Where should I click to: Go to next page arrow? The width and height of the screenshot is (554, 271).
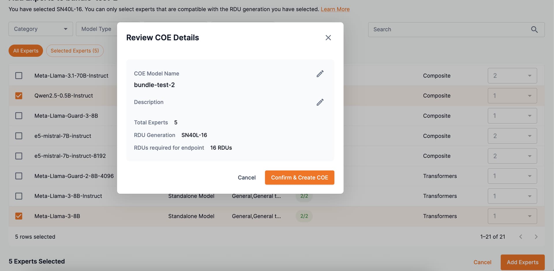(536, 237)
